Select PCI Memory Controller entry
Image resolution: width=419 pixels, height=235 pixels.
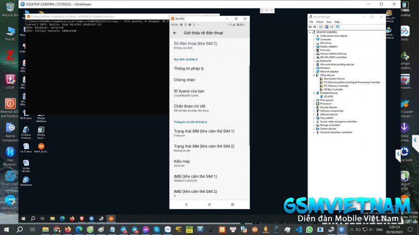point(336,86)
